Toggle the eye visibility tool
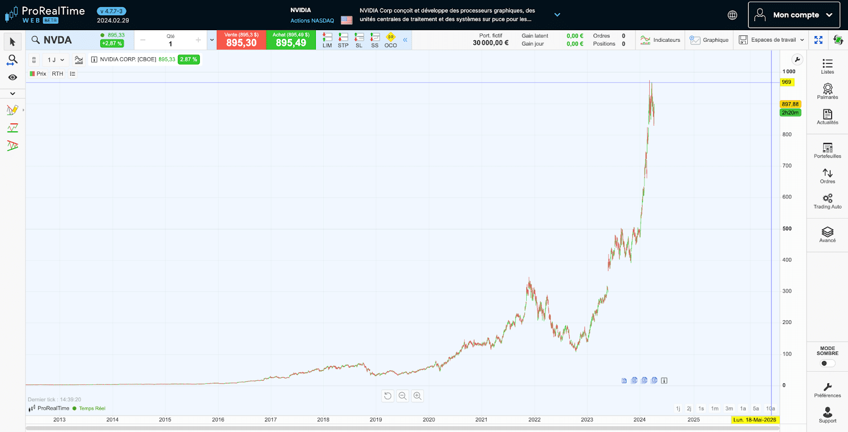The height and width of the screenshot is (432, 848). (13, 77)
